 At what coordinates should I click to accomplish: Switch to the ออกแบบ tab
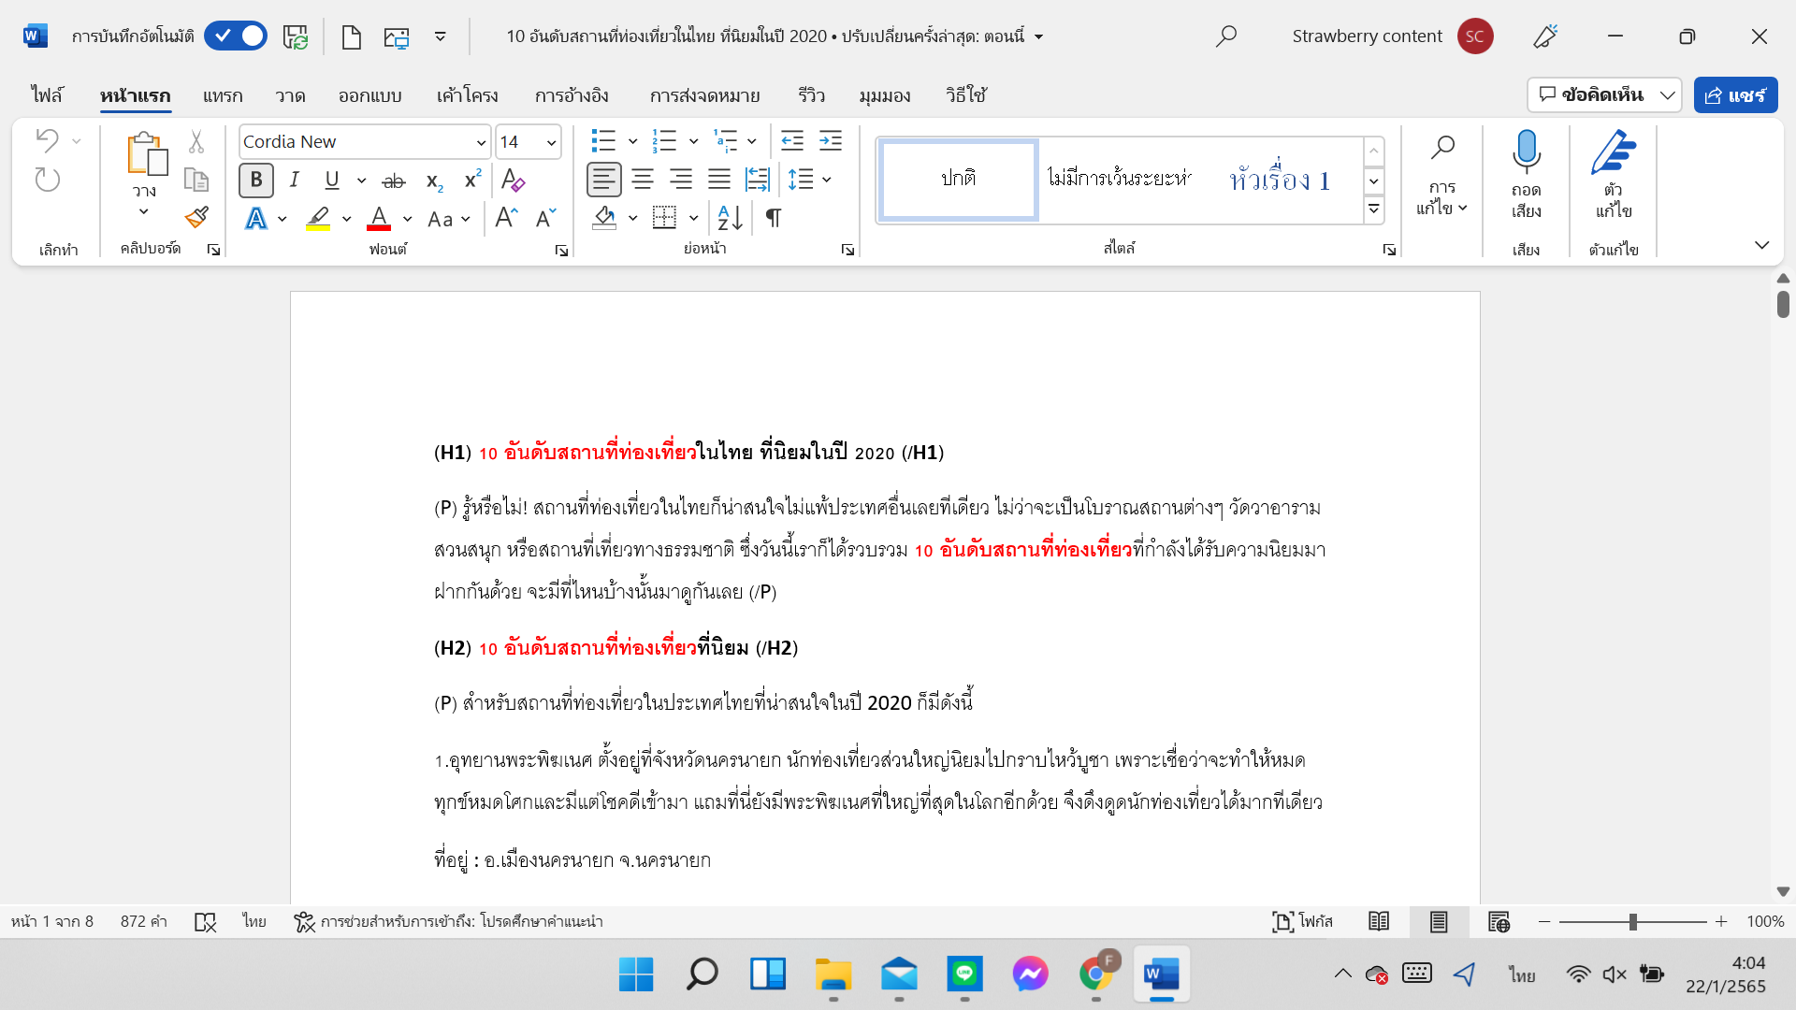pyautogui.click(x=370, y=95)
